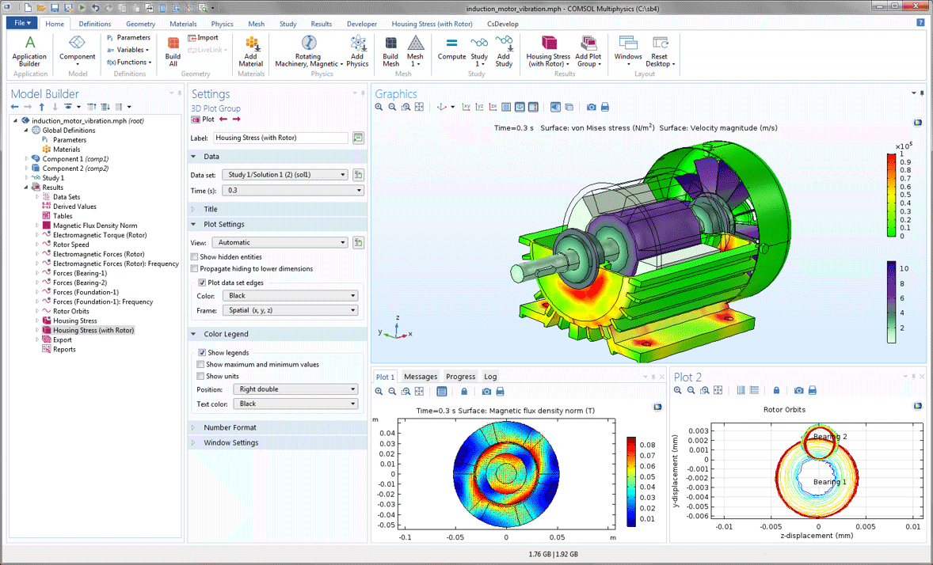The image size is (933, 565).
Task: Switch to the Results ribbon tab
Action: [x=321, y=24]
